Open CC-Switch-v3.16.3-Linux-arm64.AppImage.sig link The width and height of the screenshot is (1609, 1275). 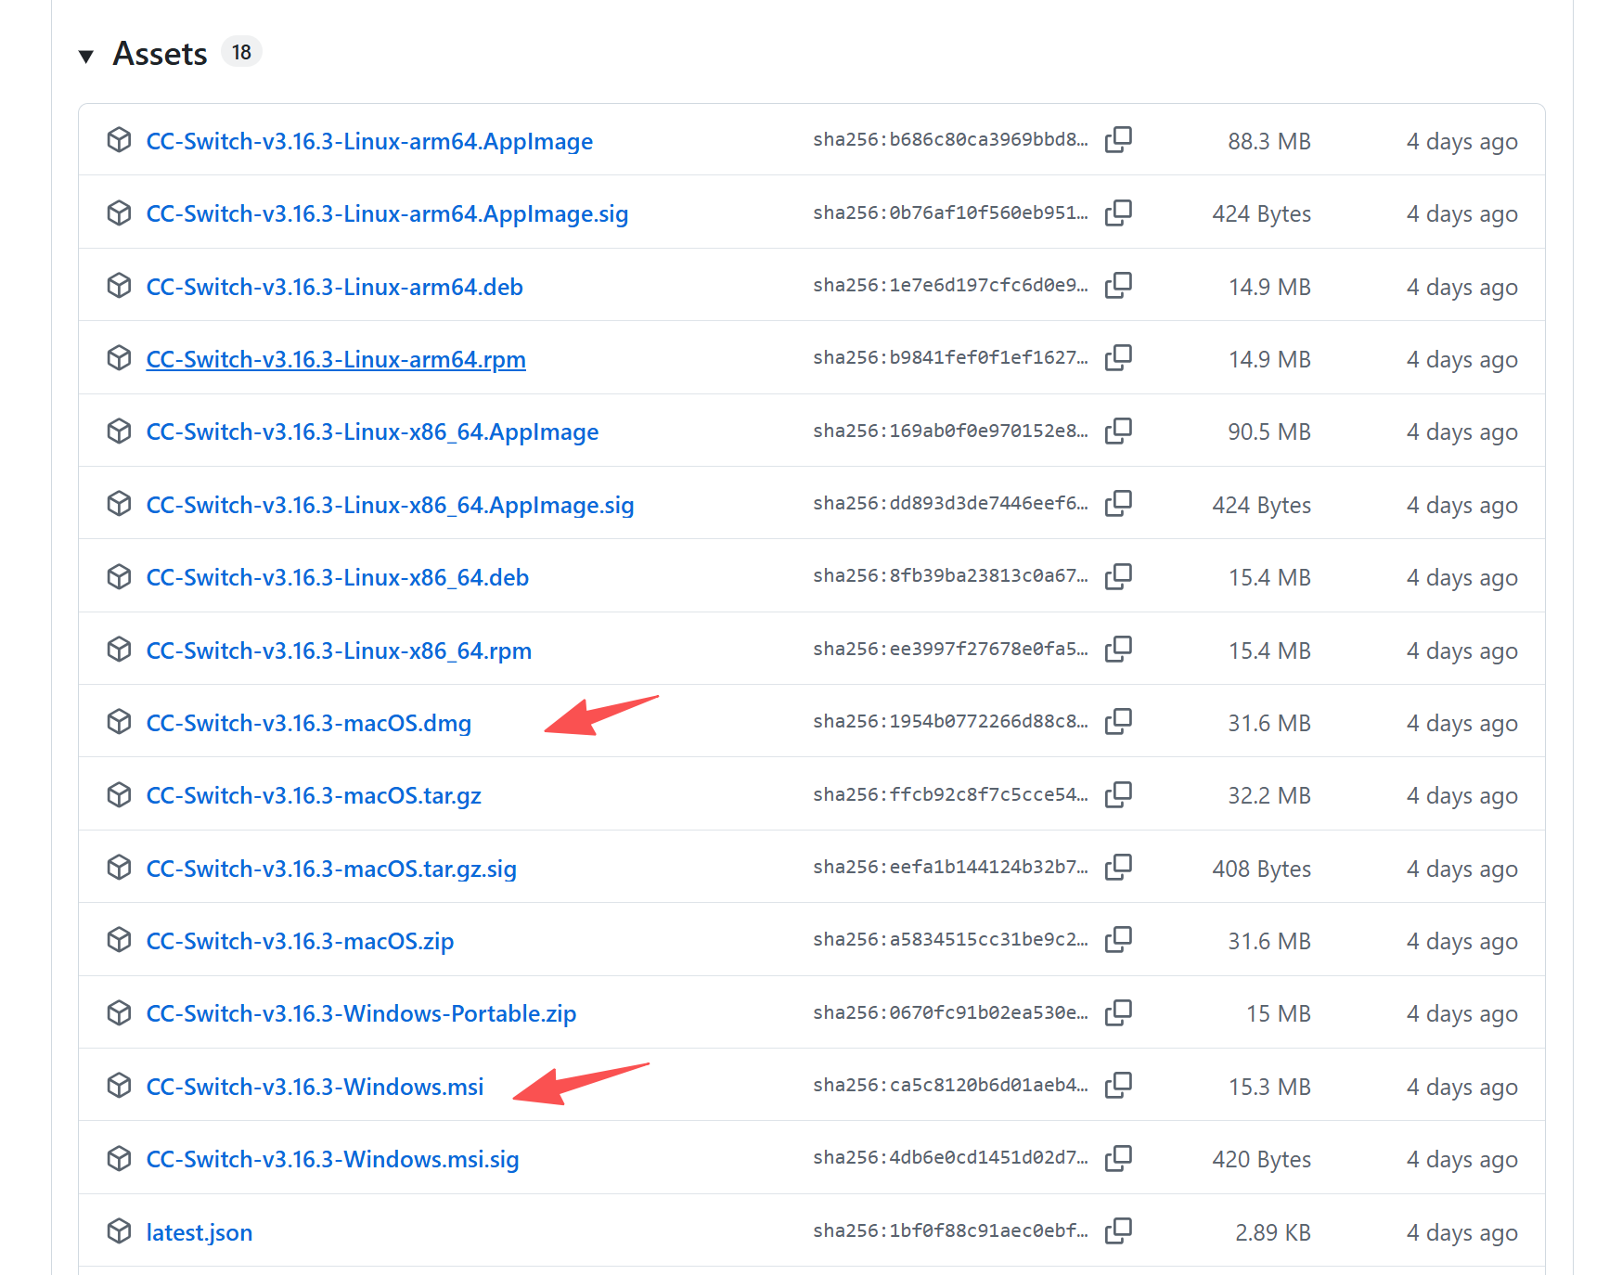(387, 214)
